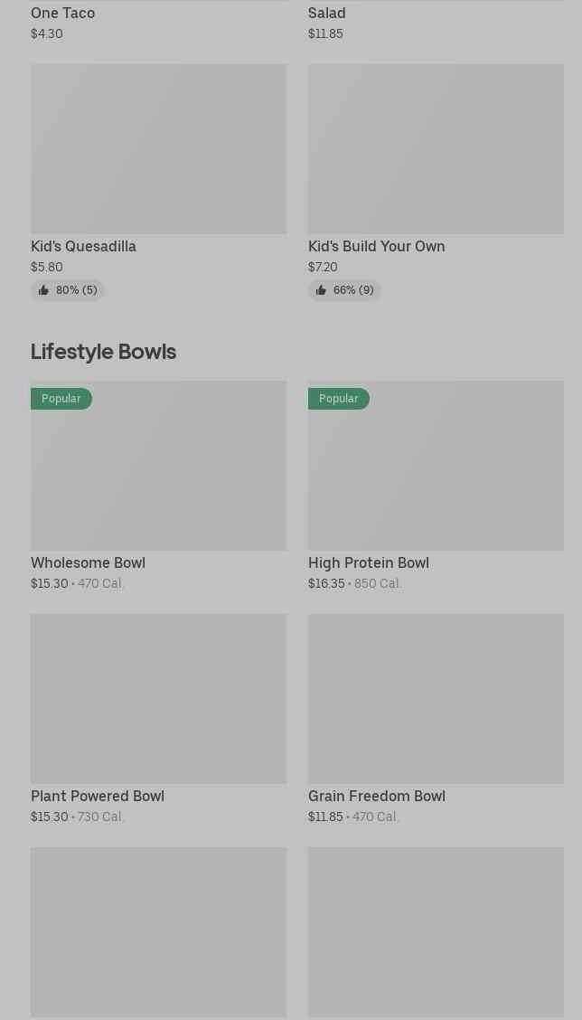Click the Kid's Quesadilla title text
This screenshot has width=582, height=1020.
point(83,246)
